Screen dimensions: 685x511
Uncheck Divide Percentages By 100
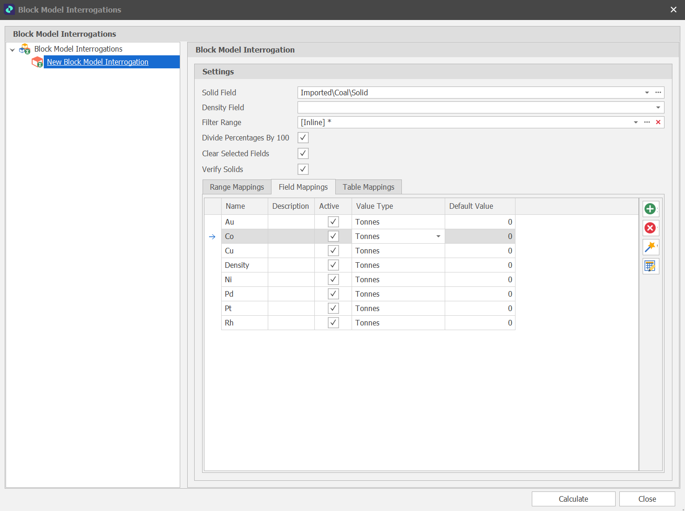coord(303,138)
